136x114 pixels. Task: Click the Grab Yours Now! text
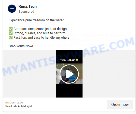point(21,46)
